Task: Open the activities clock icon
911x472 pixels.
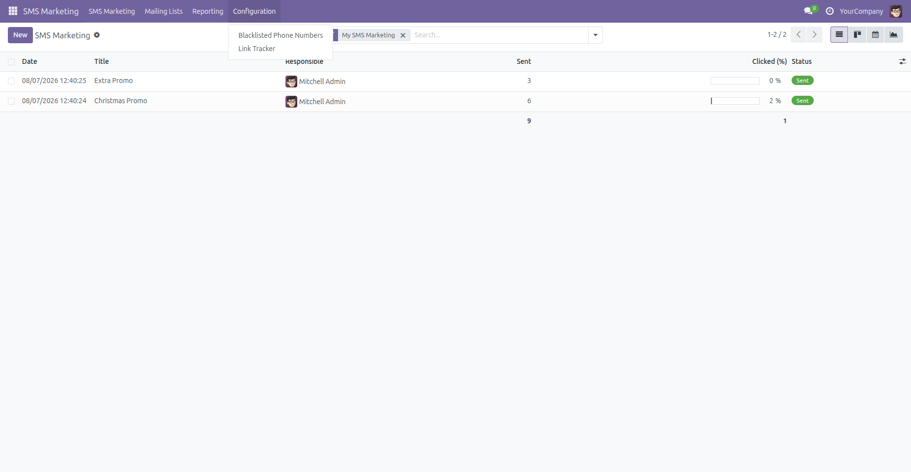Action: click(829, 11)
